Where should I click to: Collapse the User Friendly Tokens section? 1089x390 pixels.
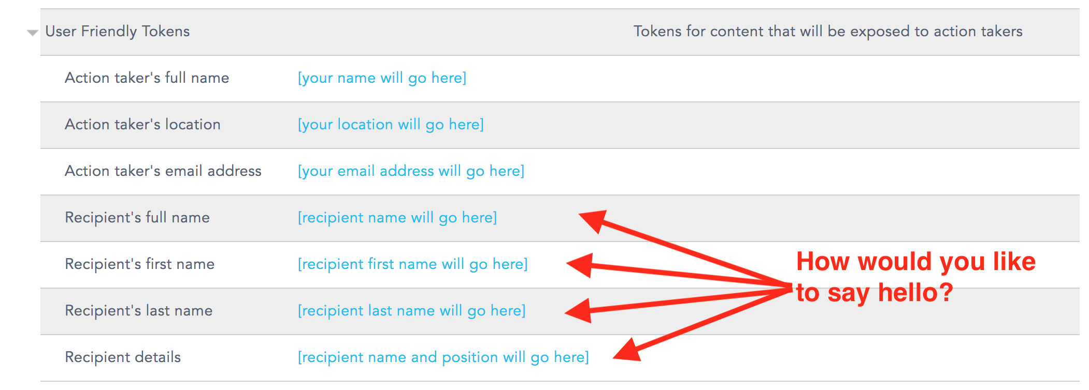click(32, 33)
